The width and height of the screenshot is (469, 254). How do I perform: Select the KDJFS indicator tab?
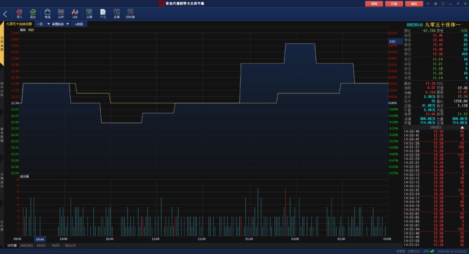click(41, 245)
